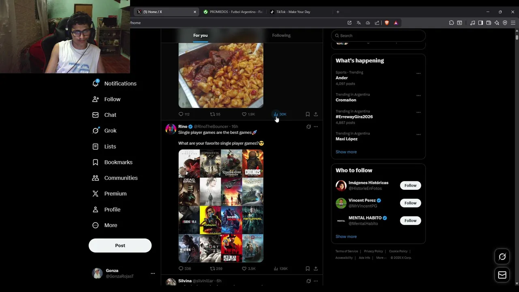Select the For you timeline tab
519x292 pixels.
(200, 35)
